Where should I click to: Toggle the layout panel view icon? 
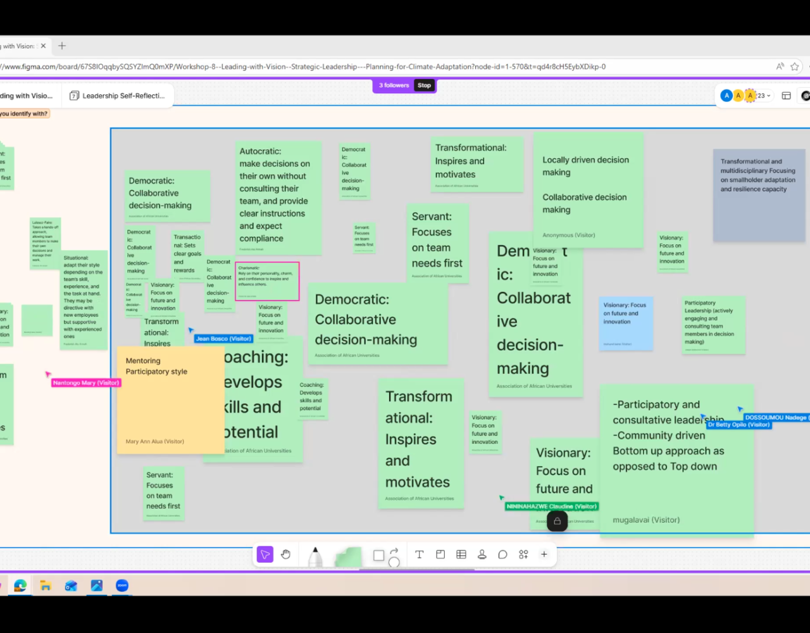pos(786,96)
